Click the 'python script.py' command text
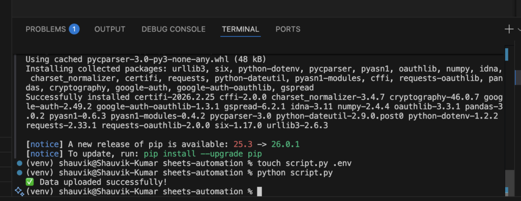The image size is (521, 201). [295, 173]
